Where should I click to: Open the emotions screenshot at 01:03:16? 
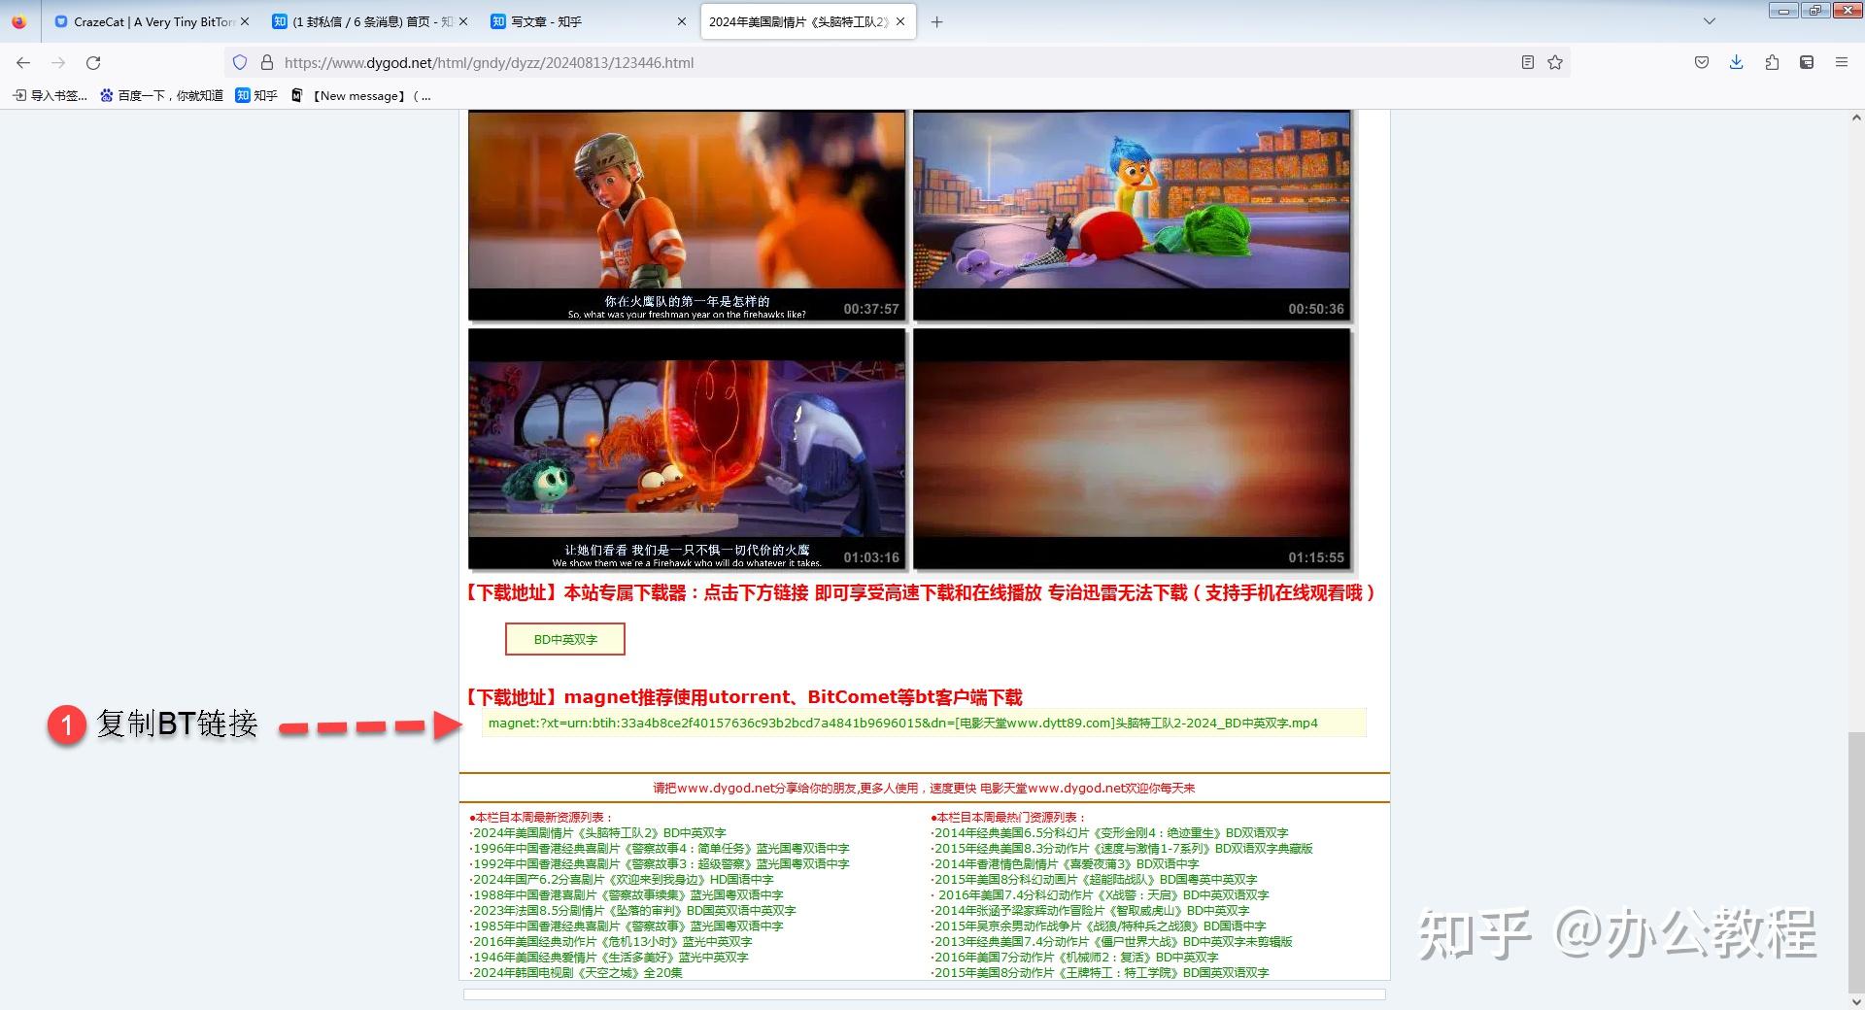[x=687, y=449]
